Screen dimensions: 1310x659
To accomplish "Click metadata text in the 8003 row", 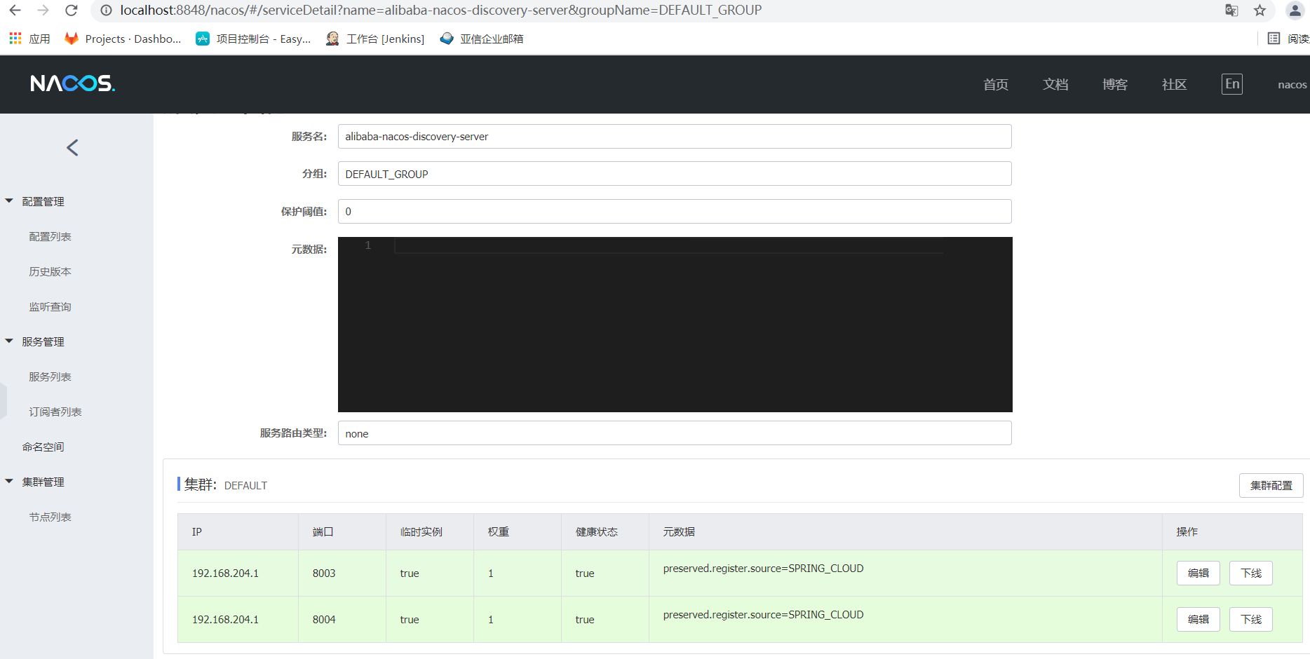I will point(763,569).
